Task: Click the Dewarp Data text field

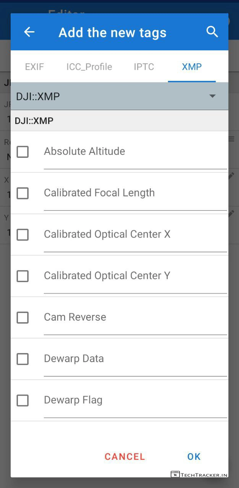Action: pos(135,359)
